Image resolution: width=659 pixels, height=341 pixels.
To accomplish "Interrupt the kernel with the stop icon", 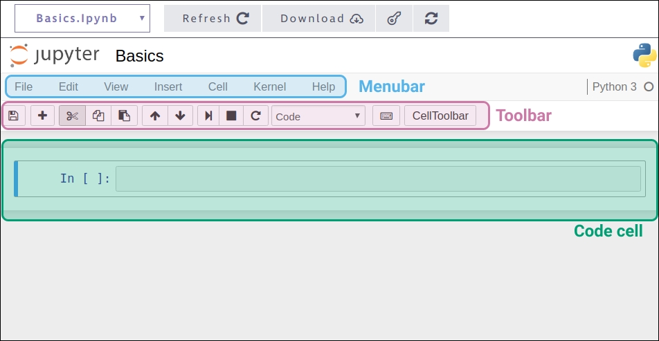I will 231,116.
